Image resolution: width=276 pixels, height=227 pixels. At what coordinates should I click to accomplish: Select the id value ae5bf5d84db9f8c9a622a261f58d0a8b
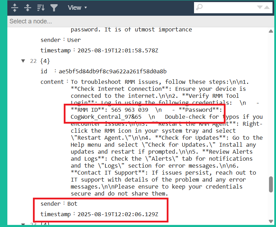click(x=113, y=72)
